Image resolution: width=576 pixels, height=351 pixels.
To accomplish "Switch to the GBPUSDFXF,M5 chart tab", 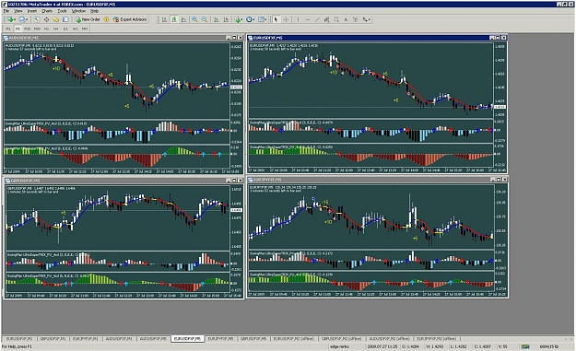I will 253,339.
